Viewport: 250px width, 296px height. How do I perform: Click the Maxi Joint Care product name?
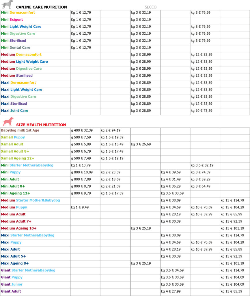tap(14, 110)
